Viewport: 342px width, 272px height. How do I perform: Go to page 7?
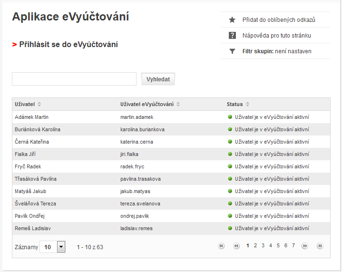[x=293, y=245]
